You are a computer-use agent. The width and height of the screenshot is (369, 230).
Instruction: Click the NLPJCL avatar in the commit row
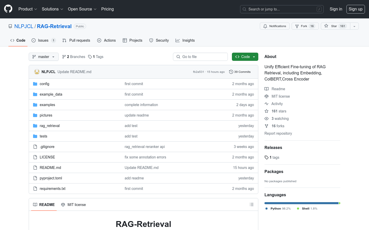[37, 72]
